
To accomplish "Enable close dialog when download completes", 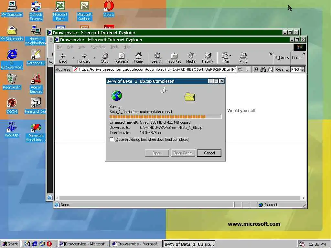I will coord(112,139).
